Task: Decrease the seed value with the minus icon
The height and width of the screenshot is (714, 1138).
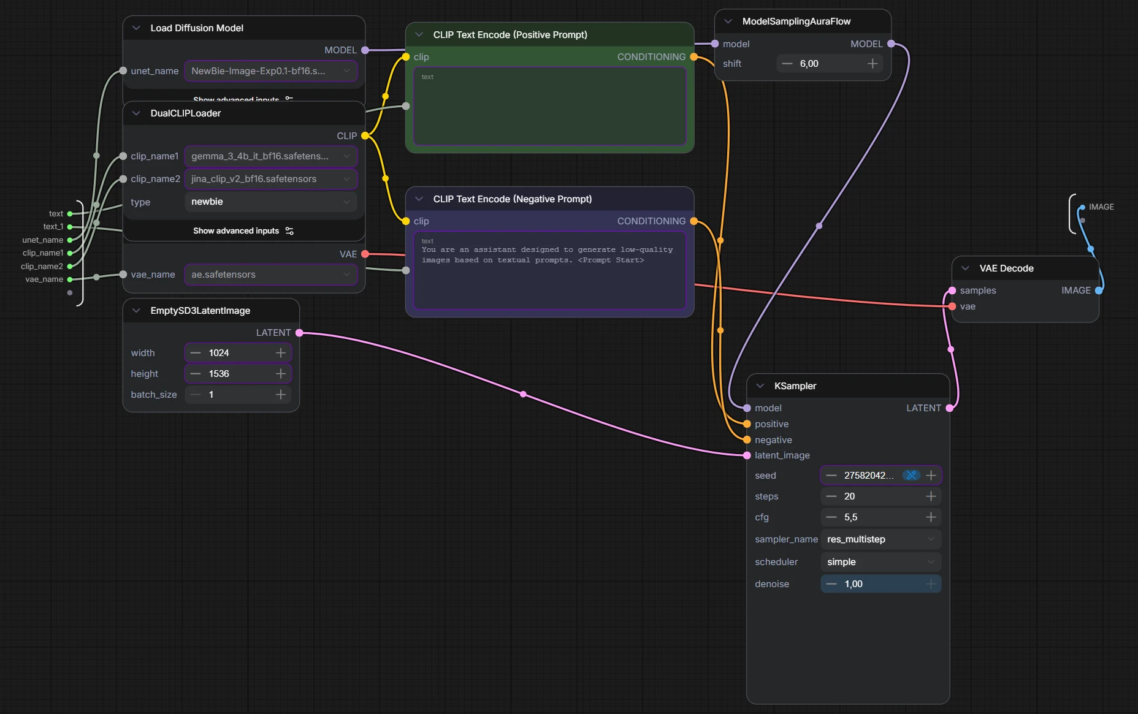Action: coord(831,476)
